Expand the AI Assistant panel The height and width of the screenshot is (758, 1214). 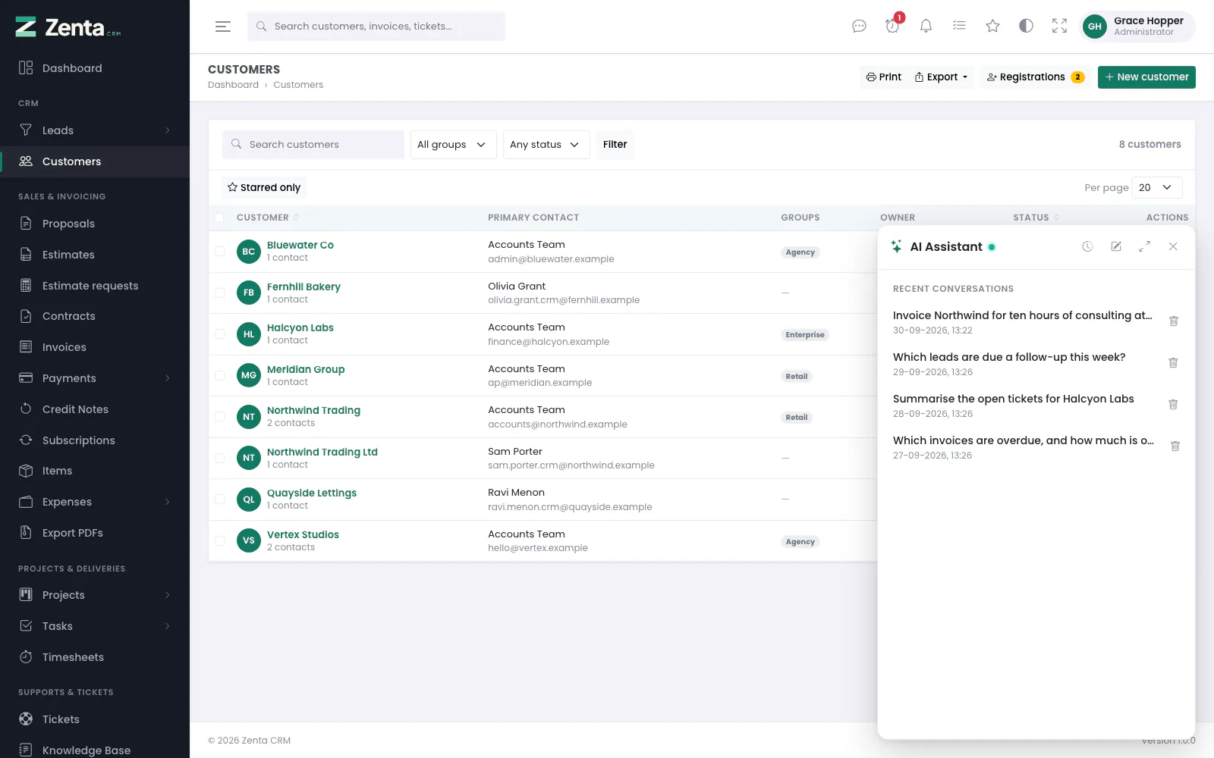[x=1144, y=246]
